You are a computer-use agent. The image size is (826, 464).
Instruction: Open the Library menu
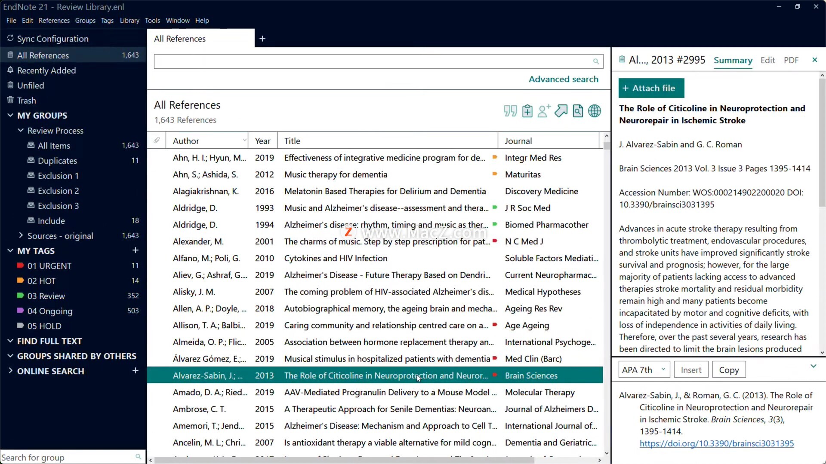(129, 20)
